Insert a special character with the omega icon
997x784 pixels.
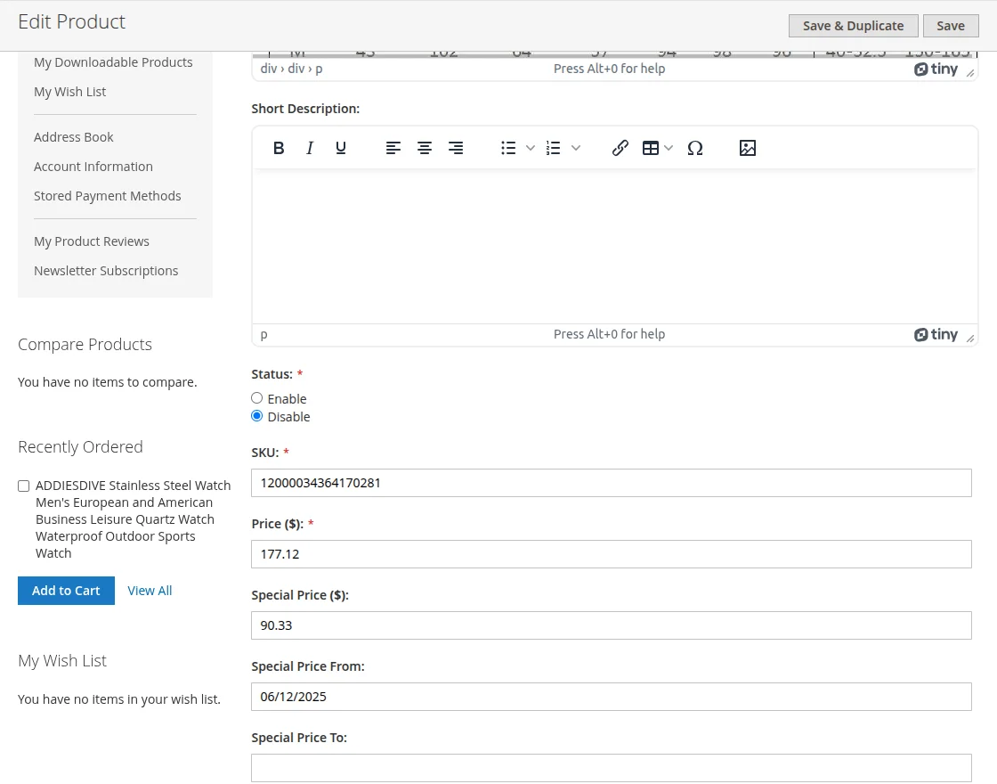(x=695, y=148)
